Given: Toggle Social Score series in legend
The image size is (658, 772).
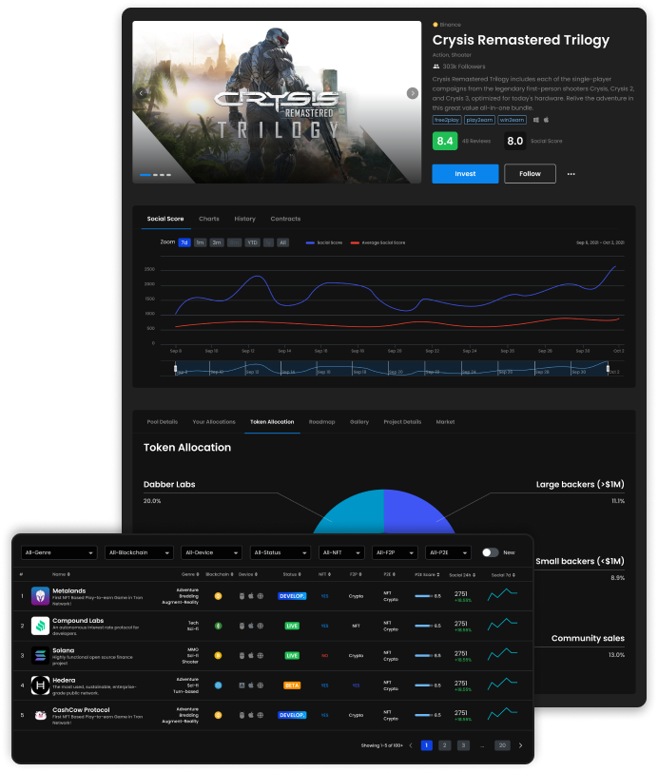Looking at the screenshot, I should coord(324,242).
